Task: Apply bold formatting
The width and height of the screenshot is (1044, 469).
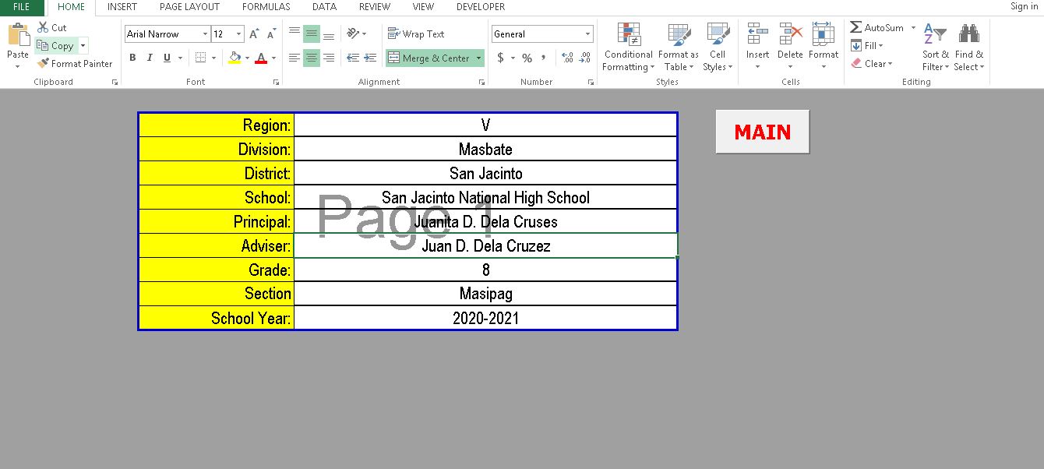Action: tap(132, 57)
